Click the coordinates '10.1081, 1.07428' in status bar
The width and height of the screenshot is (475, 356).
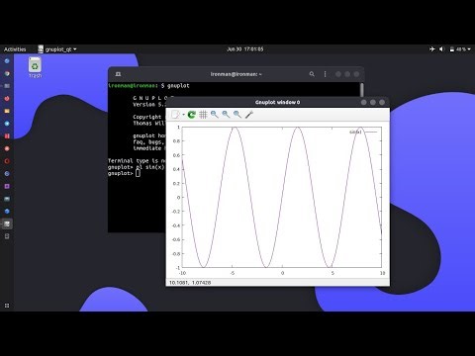tap(190, 283)
